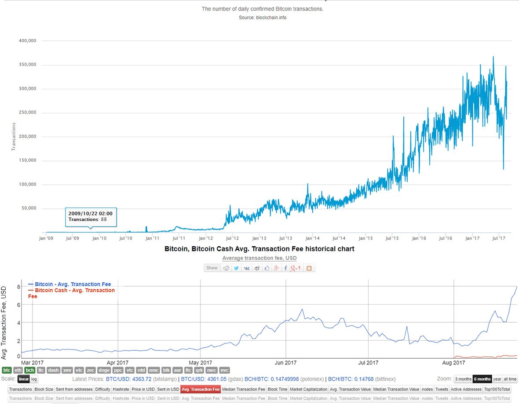519x404 pixels.
Task: Enable the blk coin tag
Action: (167, 370)
